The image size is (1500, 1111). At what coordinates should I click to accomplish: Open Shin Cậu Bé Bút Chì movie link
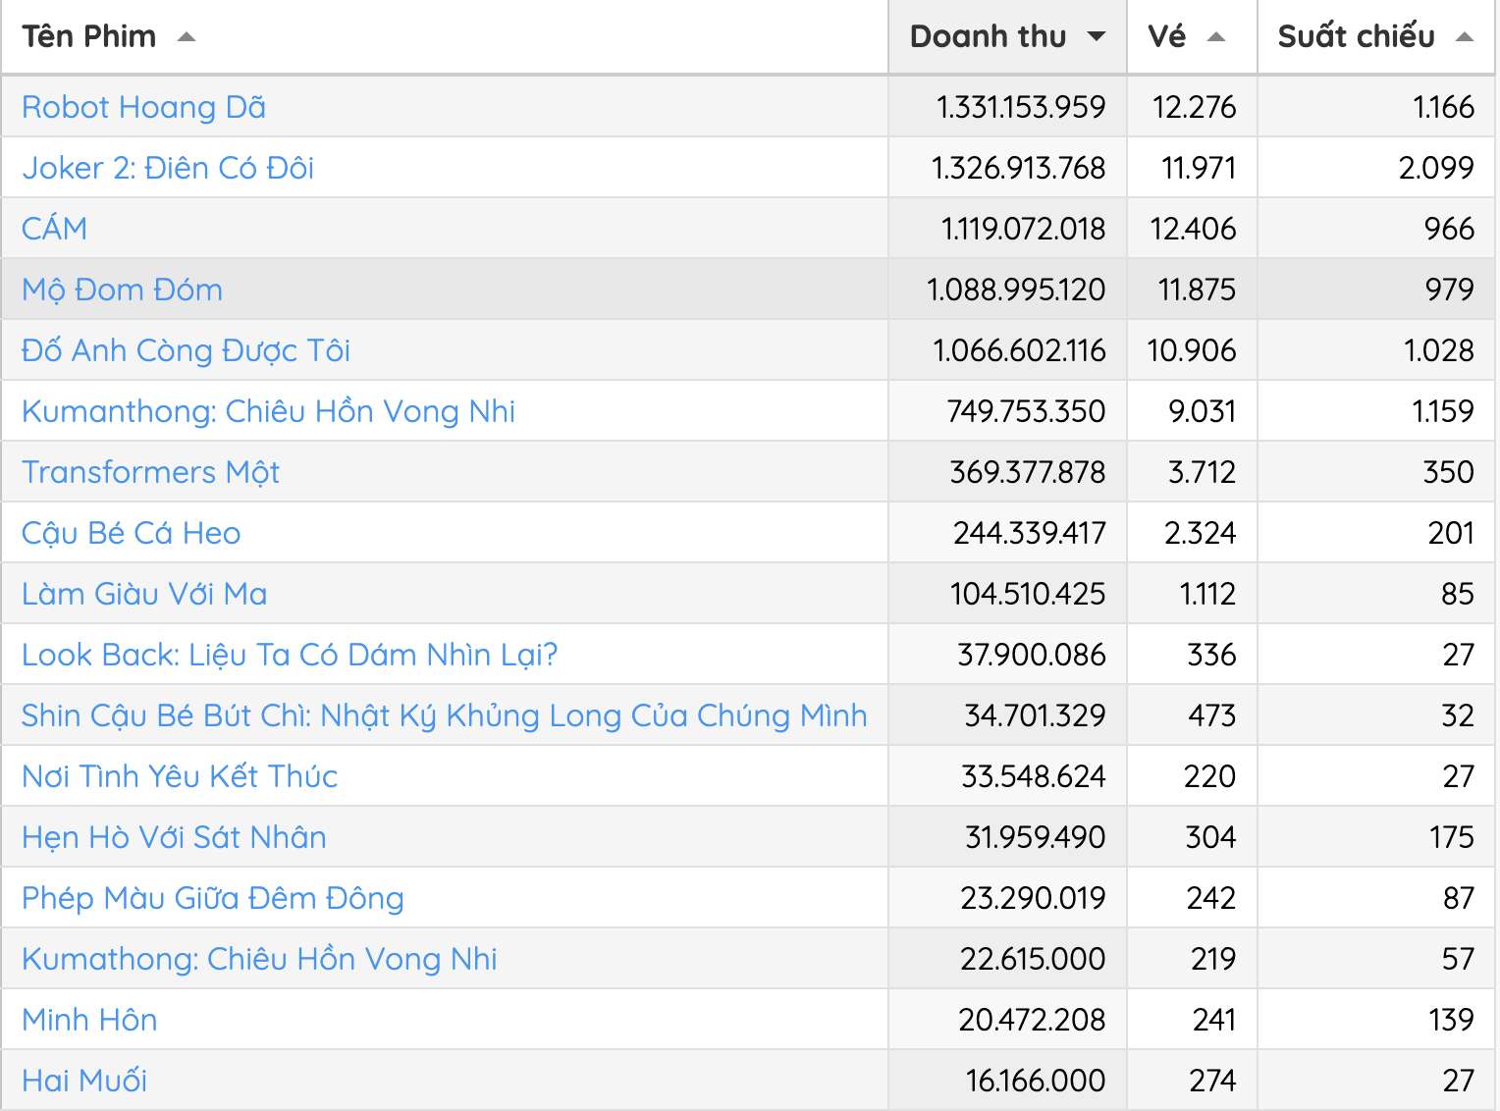(444, 715)
